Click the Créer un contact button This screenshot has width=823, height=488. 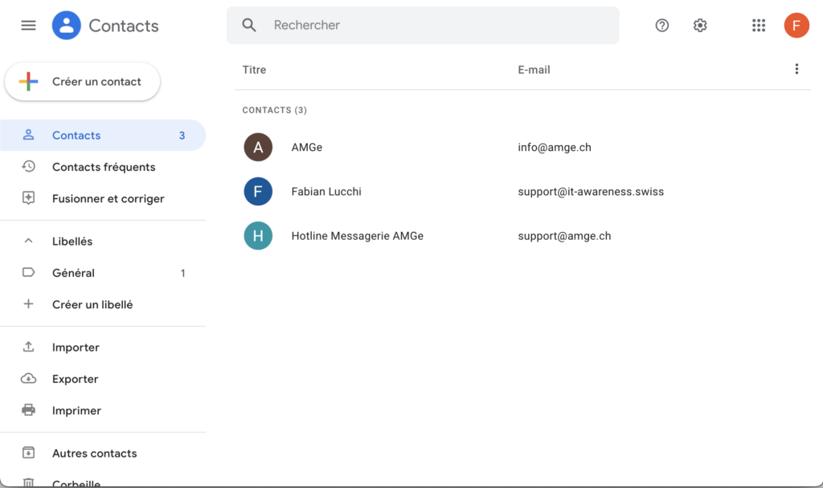(x=83, y=82)
